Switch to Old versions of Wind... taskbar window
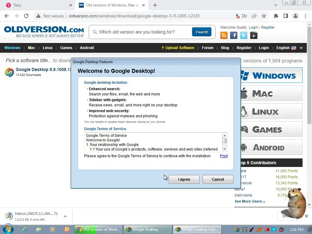312x234 pixels. click(x=98, y=229)
